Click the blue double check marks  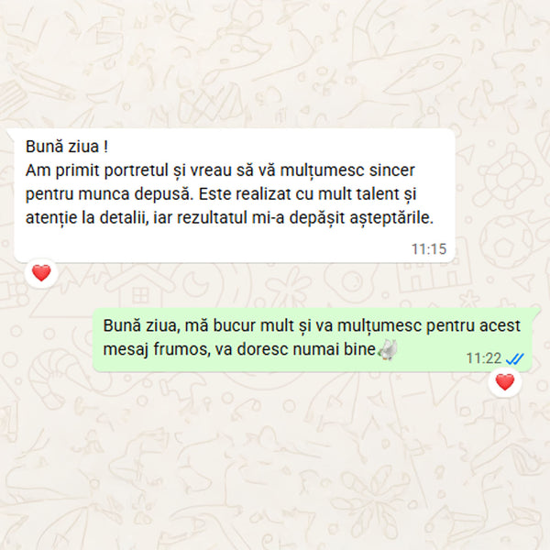pos(515,358)
